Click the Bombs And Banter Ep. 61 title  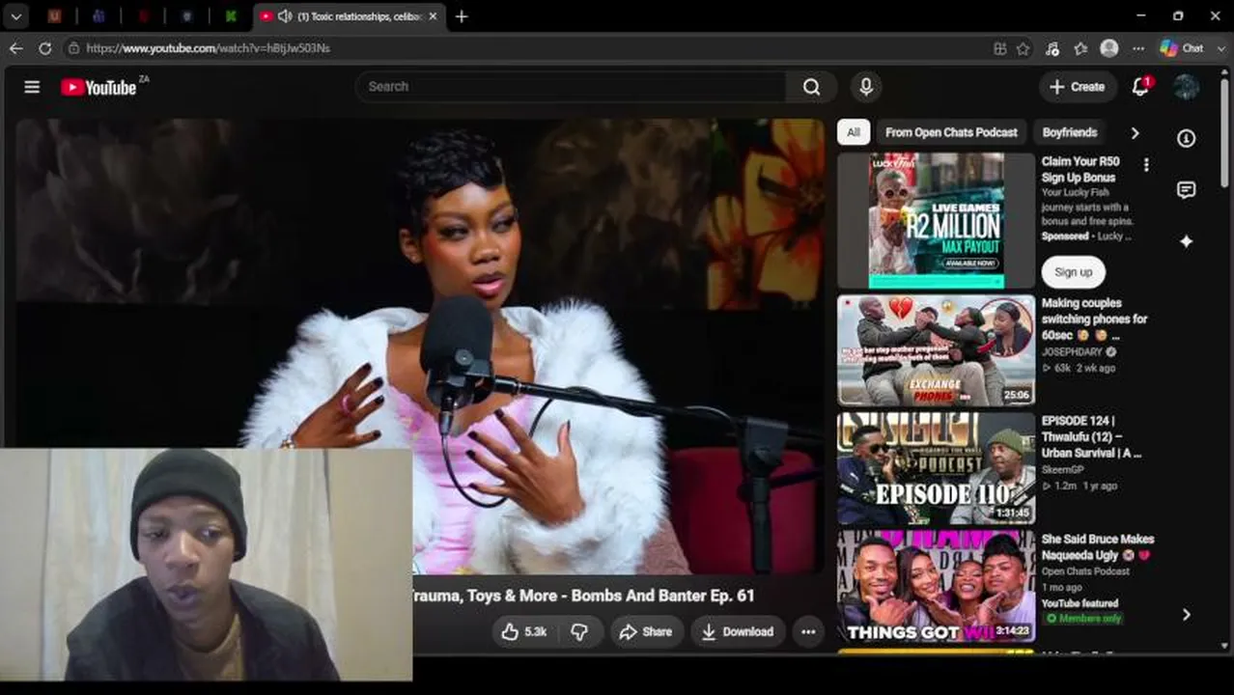click(x=583, y=596)
